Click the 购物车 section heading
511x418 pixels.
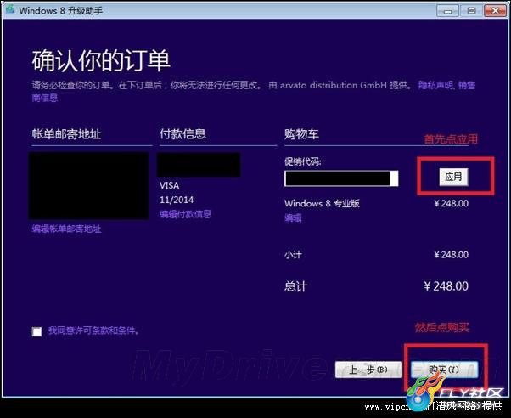coord(301,133)
